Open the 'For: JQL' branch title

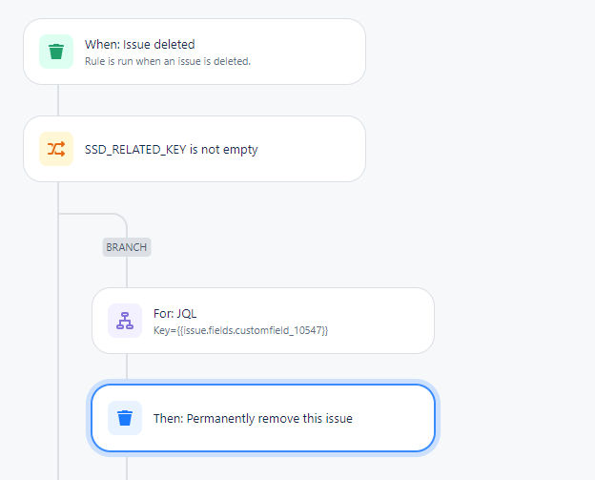click(174, 314)
